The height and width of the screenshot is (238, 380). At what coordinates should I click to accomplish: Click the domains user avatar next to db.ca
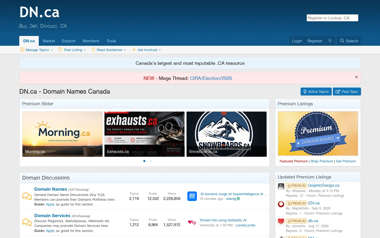(x=281, y=222)
